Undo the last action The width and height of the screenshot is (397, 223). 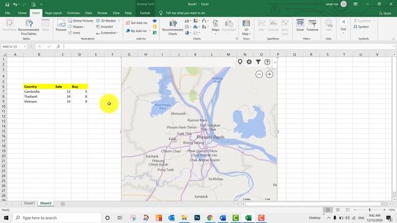[x=15, y=4]
